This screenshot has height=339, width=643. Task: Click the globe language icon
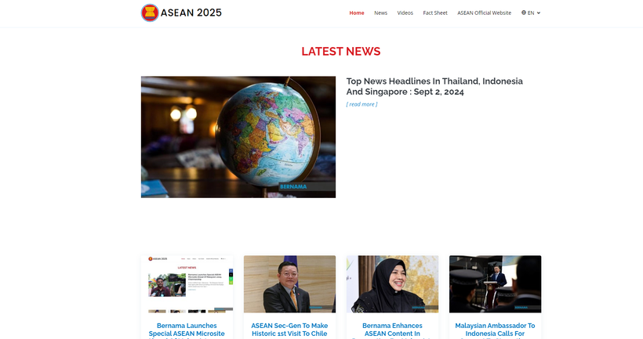(524, 13)
